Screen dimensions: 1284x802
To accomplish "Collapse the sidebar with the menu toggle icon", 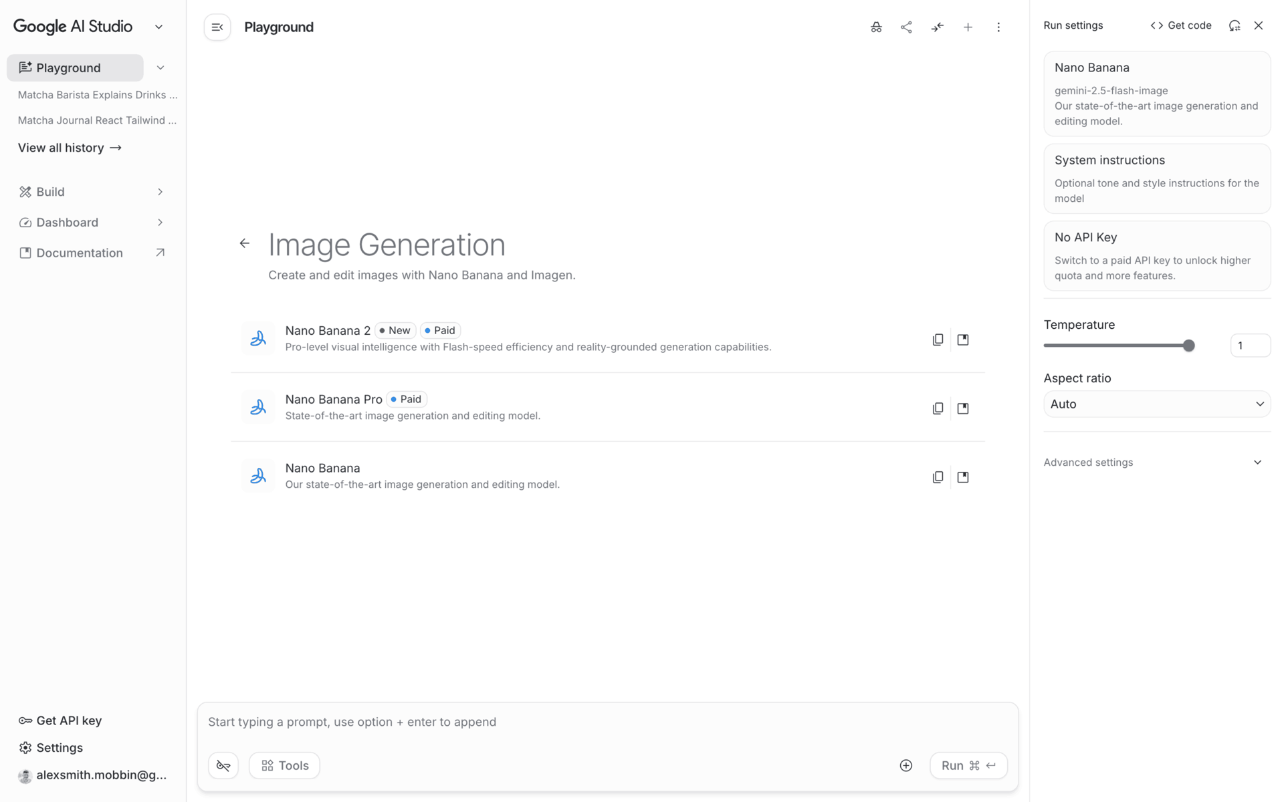I will (x=217, y=27).
